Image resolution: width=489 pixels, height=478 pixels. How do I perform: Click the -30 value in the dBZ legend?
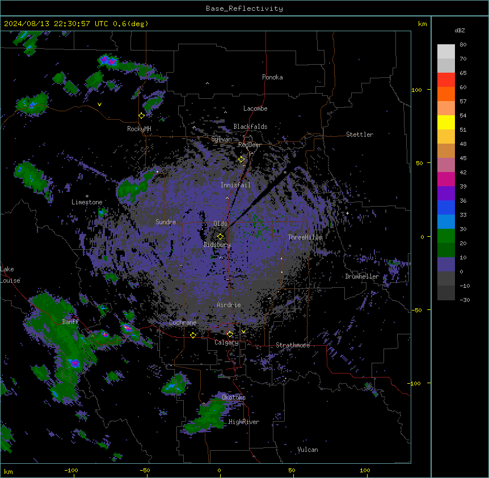[x=465, y=300]
